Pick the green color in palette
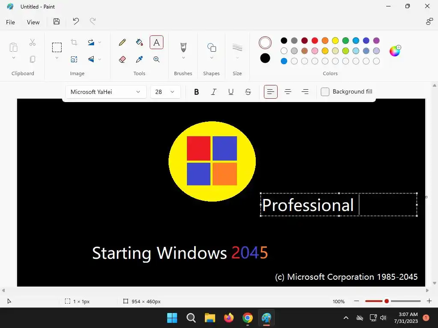Image resolution: width=438 pixels, height=328 pixels. point(346,41)
